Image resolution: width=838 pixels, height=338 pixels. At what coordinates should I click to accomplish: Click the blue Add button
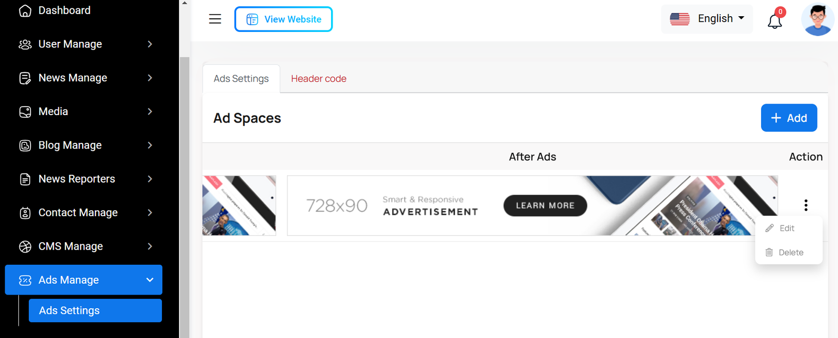[x=789, y=118]
